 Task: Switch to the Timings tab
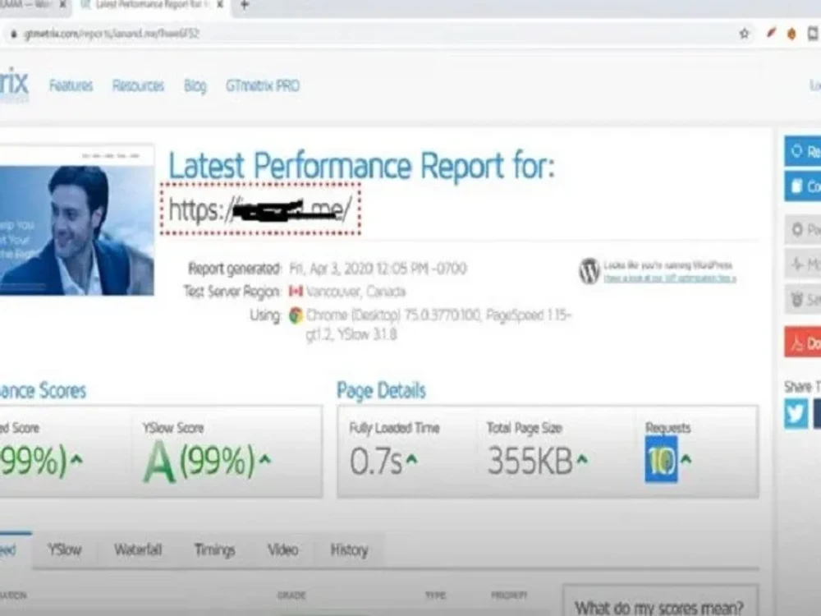click(214, 549)
